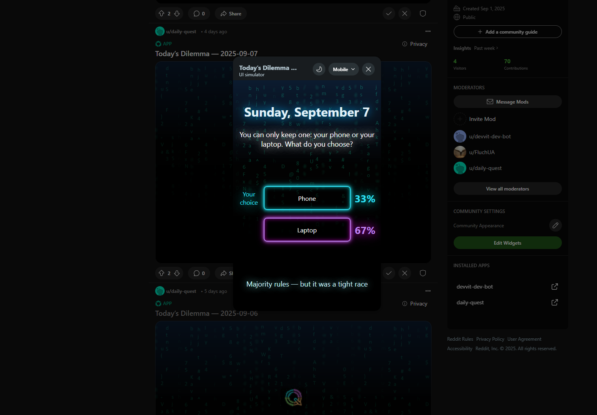Screen dimensions: 597x415
Task: Click Add a community guide
Action: tap(507, 32)
